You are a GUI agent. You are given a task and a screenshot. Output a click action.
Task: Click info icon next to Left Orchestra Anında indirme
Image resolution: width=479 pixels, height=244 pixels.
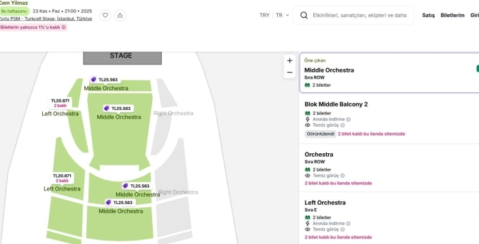click(349, 224)
